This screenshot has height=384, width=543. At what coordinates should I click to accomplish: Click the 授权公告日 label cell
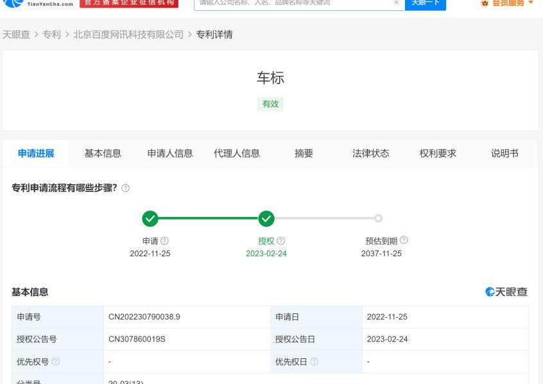316,339
